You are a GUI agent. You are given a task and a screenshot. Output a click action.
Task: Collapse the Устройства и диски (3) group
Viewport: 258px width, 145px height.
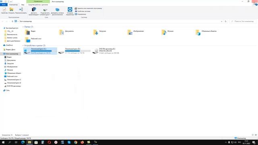click(x=23, y=46)
